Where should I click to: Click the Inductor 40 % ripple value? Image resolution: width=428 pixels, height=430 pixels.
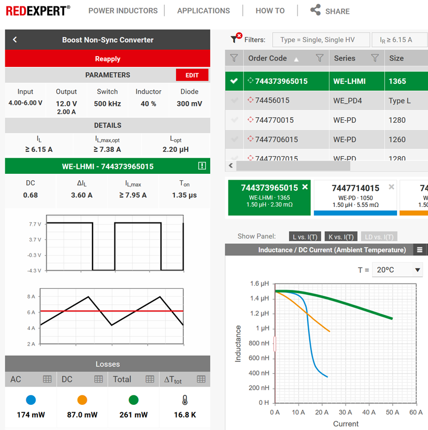[x=148, y=104]
